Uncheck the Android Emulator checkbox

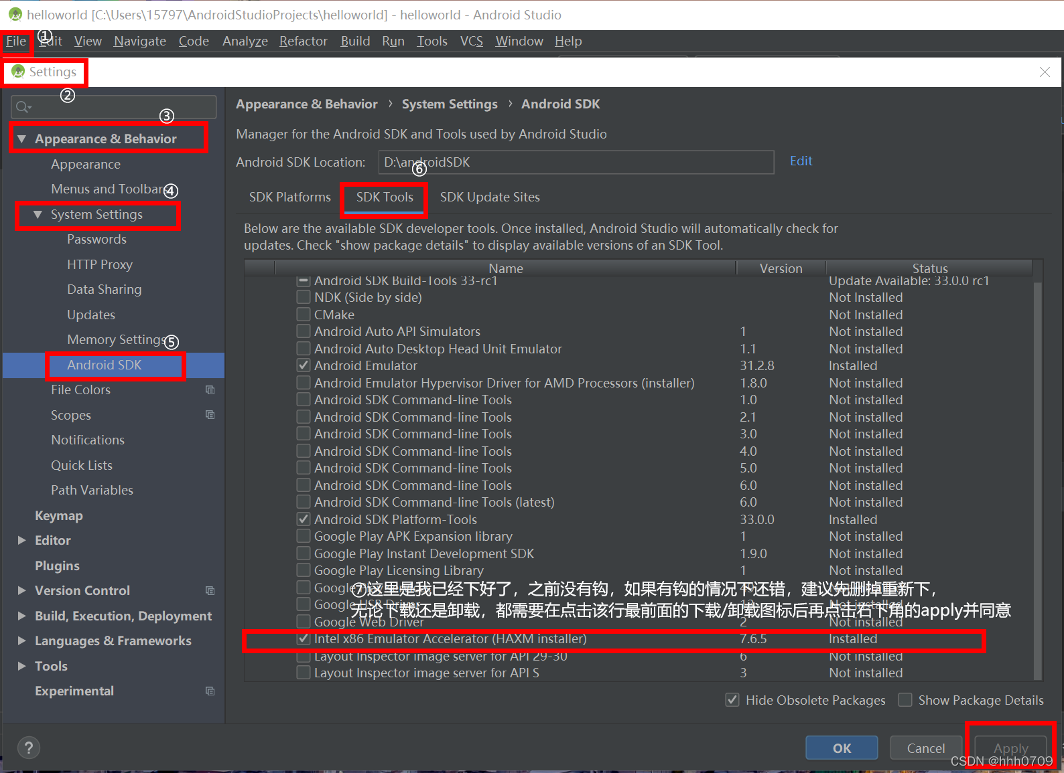point(304,365)
